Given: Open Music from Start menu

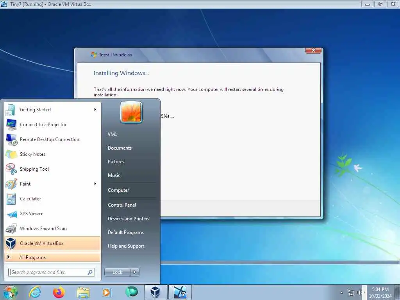Looking at the screenshot, I should click(x=114, y=175).
